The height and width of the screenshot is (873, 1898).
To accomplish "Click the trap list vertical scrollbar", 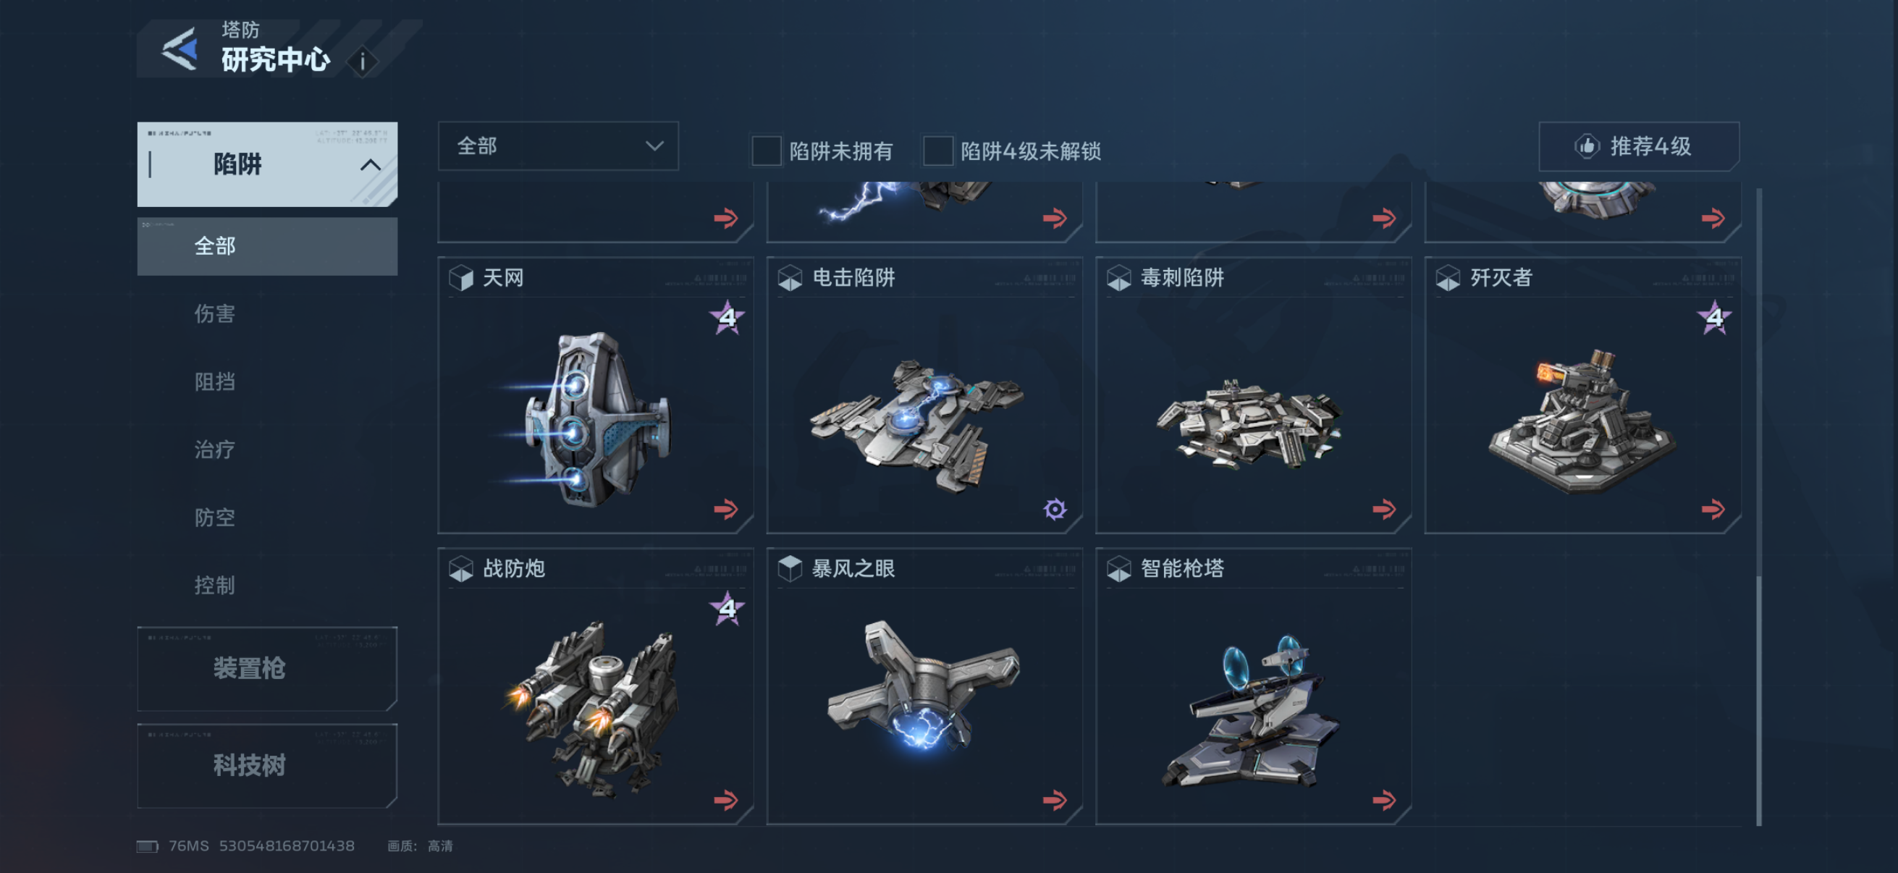I will coord(1759,507).
